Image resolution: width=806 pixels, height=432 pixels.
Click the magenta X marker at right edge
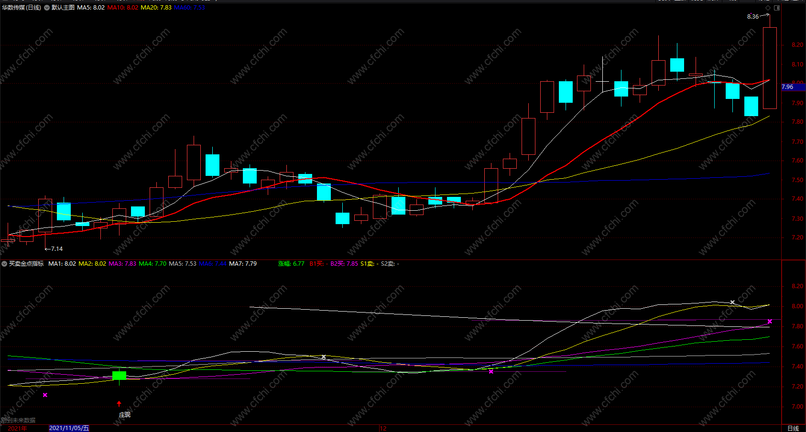click(x=770, y=322)
